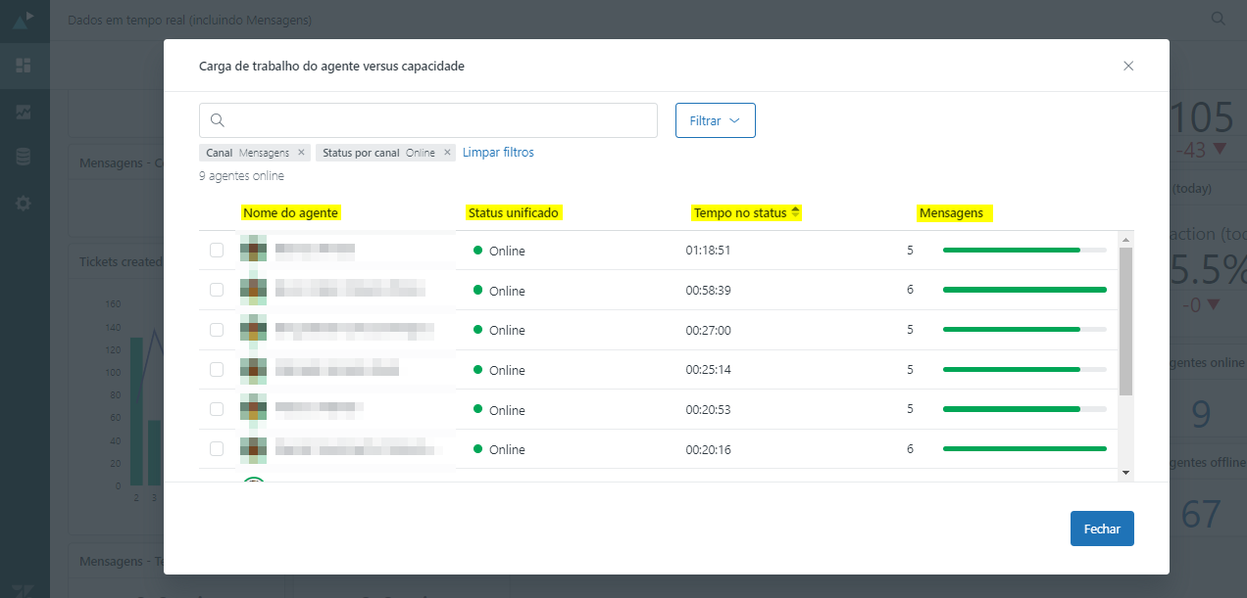Remove the Canal Mensagens filter chip

click(x=301, y=153)
